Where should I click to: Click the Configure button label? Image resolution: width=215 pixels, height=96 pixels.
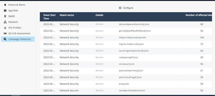(x=128, y=8)
